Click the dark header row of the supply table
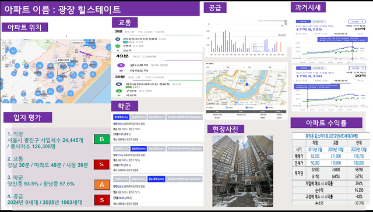Viewport: 373px width, 212px height. 246,112
